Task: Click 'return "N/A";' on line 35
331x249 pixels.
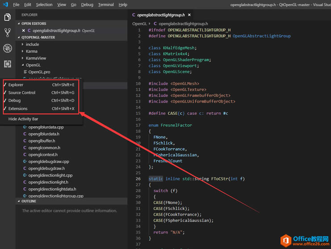Action: point(169,232)
